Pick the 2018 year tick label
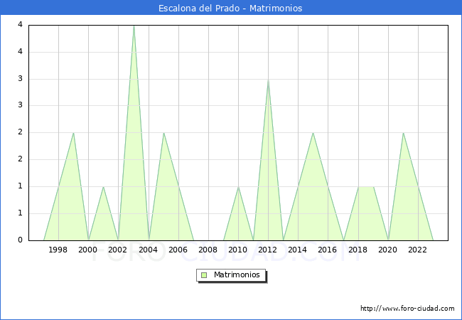The height and width of the screenshot is (320, 462). click(x=358, y=250)
